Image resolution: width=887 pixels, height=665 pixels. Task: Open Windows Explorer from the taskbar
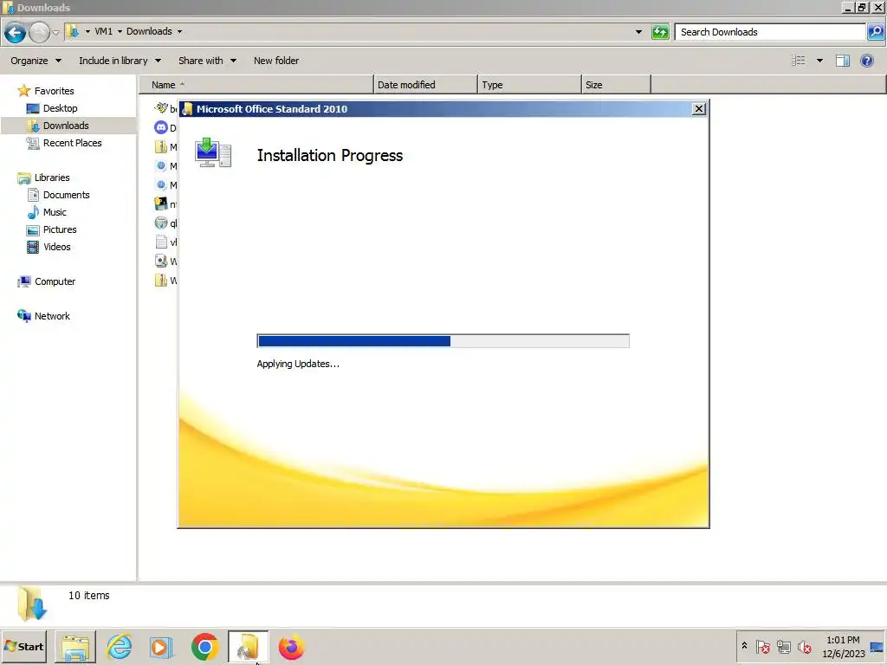[75, 647]
